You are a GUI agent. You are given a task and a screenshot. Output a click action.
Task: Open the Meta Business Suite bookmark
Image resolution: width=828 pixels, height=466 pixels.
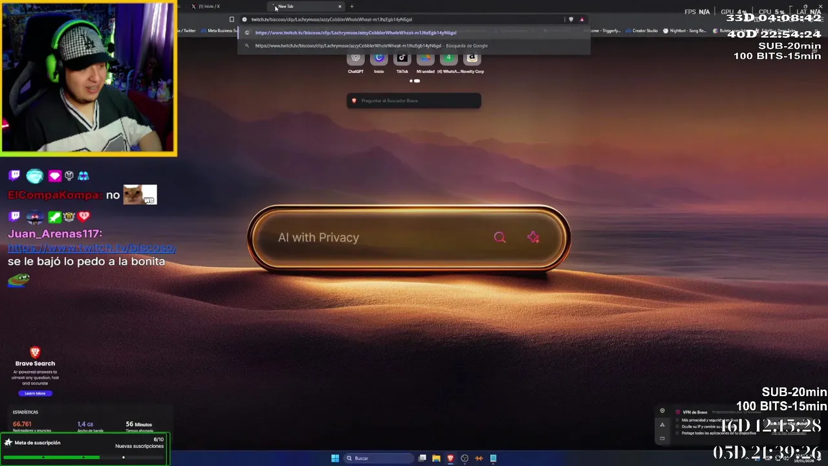(219, 30)
